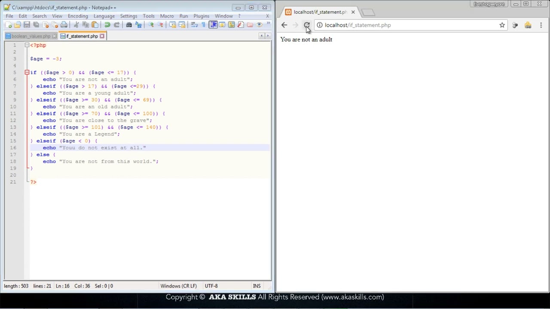This screenshot has width=550, height=309.
Task: Click the green Undo arrow icon
Action: (x=107, y=25)
